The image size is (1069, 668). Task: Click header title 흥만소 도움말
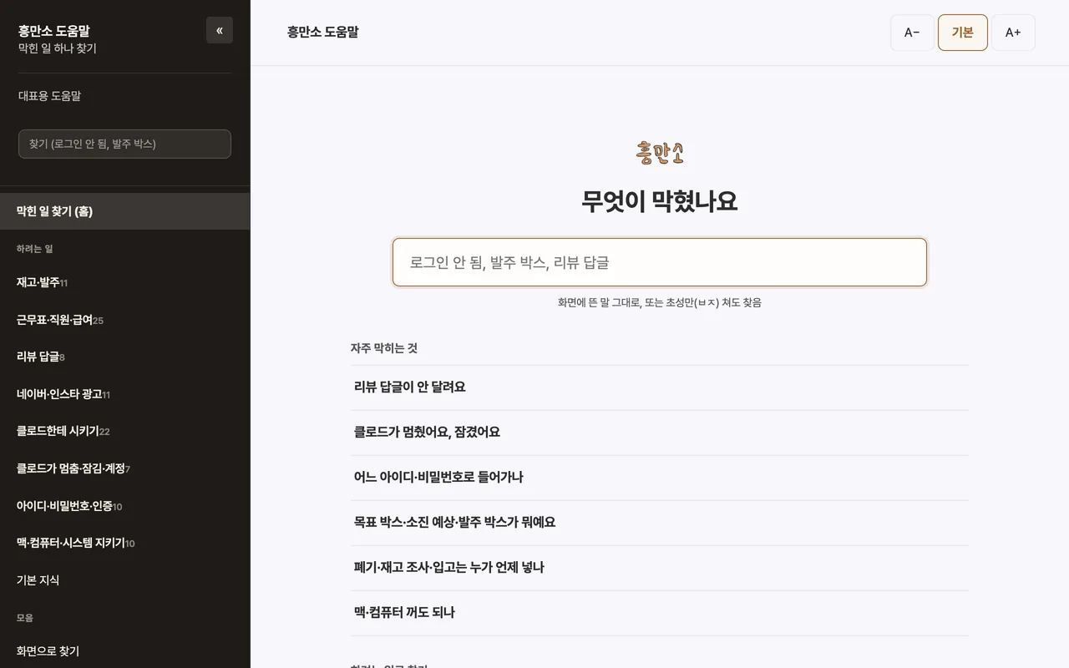pyautogui.click(x=322, y=33)
